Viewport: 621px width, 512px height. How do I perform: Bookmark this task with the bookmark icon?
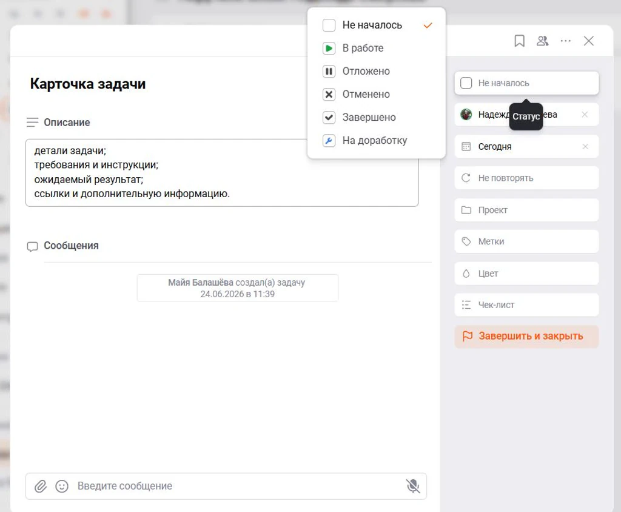pyautogui.click(x=519, y=41)
